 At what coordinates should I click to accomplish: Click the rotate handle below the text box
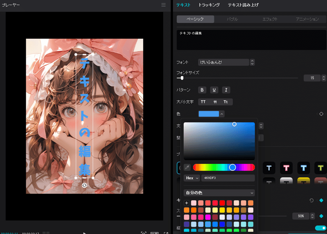click(x=84, y=185)
